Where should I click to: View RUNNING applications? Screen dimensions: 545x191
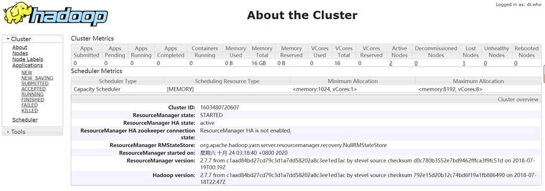coord(32,95)
